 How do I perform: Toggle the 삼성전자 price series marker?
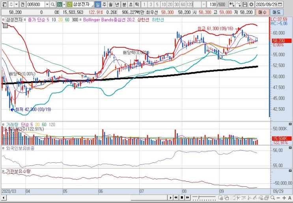coord(3,19)
